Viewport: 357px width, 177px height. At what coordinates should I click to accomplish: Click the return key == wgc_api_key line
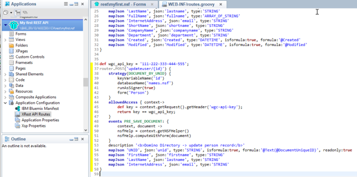(x=146, y=112)
